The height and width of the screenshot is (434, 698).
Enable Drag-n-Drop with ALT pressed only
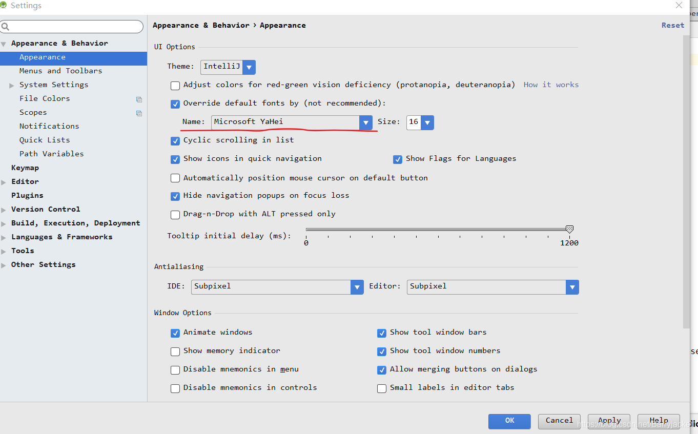point(175,215)
